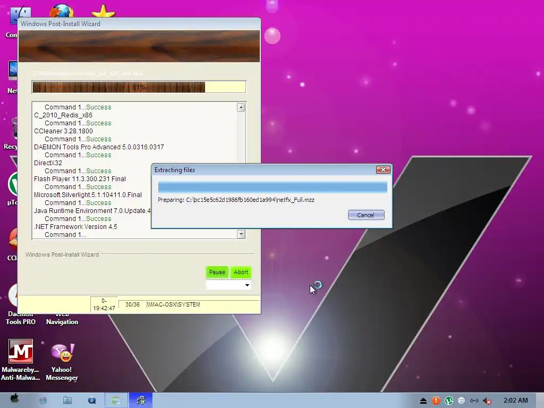Image resolution: width=544 pixels, height=408 pixels.
Task: Click the Yahoo smiley tray icon
Action: coord(462,401)
